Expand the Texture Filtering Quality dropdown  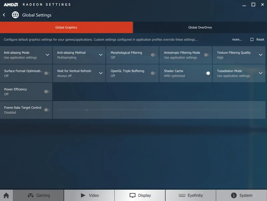pos(260,55)
